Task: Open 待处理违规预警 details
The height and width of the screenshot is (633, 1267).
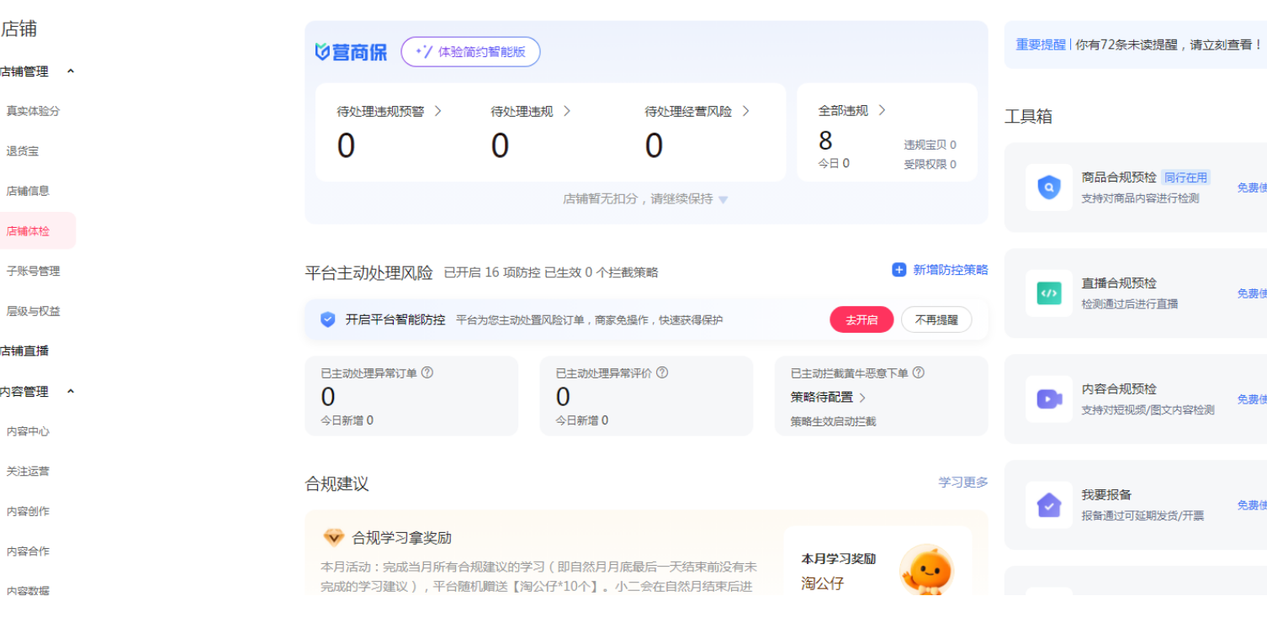Action: click(389, 111)
